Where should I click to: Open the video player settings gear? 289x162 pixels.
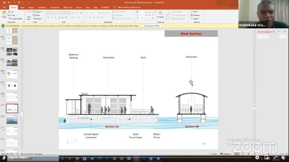coord(257,158)
